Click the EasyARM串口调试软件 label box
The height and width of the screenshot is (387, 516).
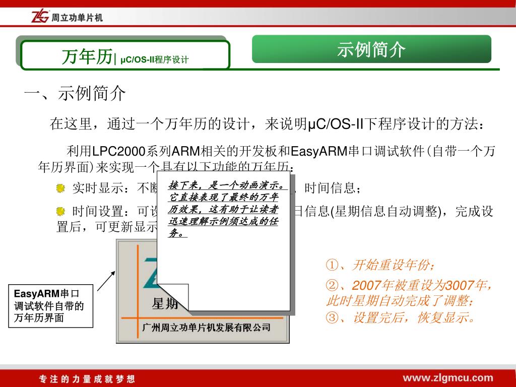51,306
